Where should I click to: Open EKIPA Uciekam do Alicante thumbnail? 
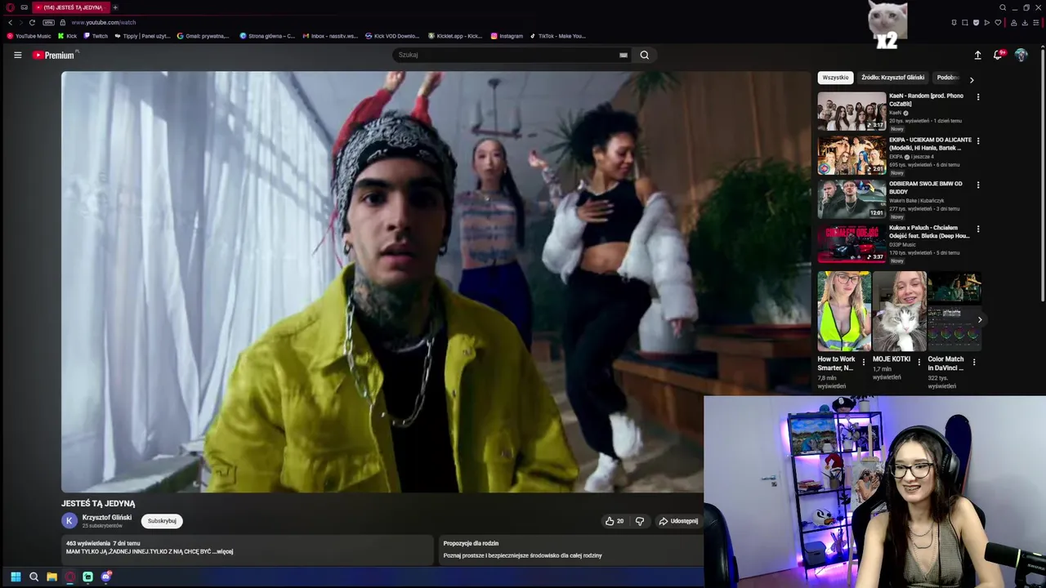point(852,155)
